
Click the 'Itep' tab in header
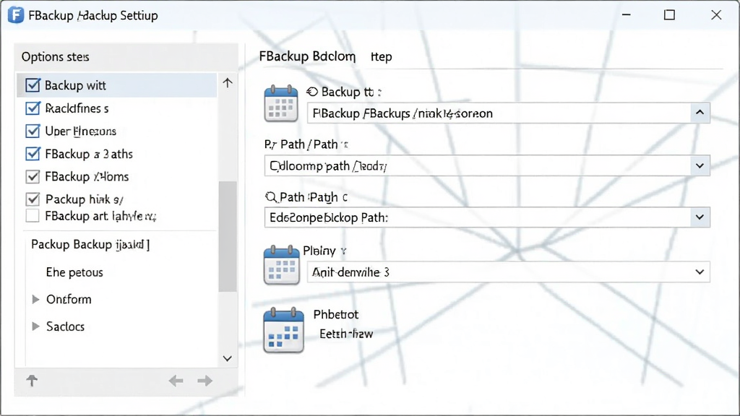pos(382,56)
